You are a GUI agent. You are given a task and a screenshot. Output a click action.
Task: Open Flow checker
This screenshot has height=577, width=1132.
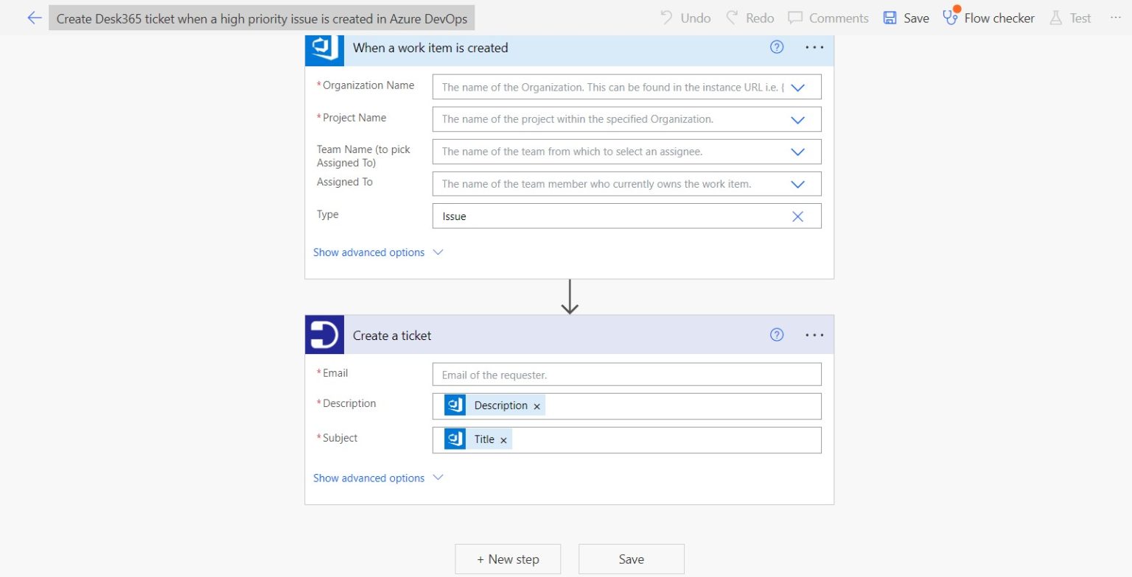tap(989, 18)
